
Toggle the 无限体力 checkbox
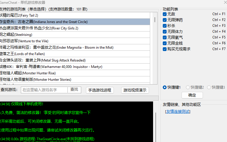(165, 32)
